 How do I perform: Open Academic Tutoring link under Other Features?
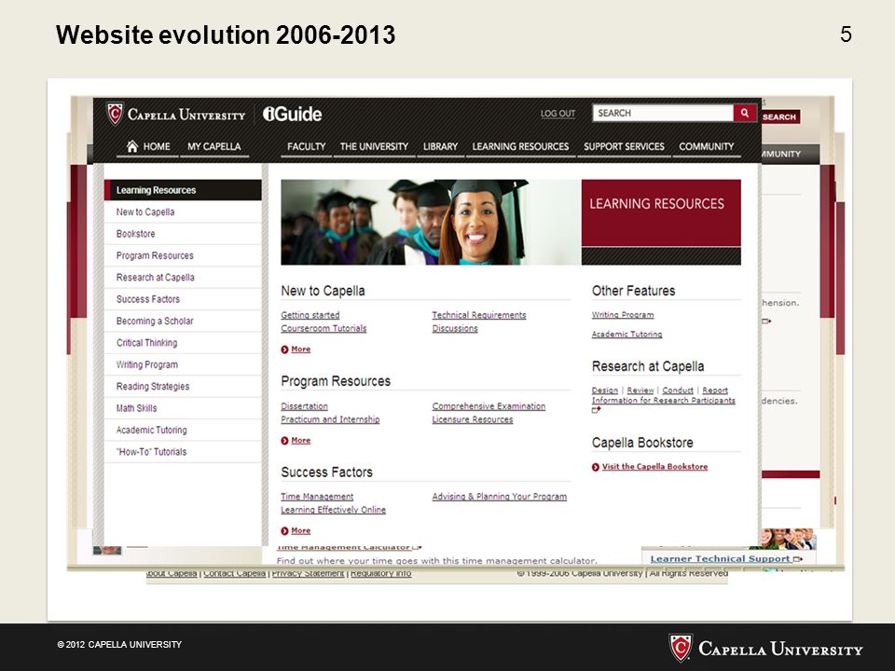[x=626, y=335]
